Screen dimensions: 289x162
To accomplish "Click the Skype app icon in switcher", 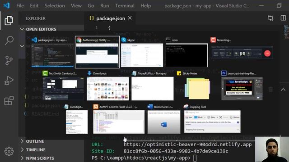I will (x=124, y=40).
